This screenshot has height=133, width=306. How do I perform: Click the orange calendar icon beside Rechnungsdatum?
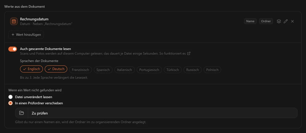click(14, 21)
